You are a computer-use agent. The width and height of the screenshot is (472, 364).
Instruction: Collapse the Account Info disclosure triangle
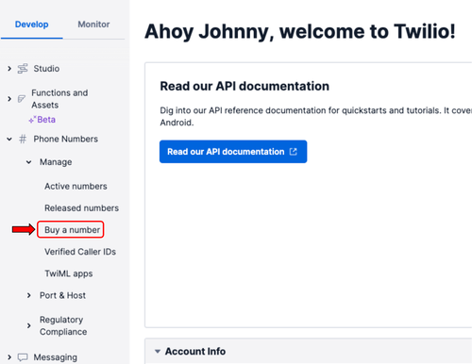pos(158,351)
